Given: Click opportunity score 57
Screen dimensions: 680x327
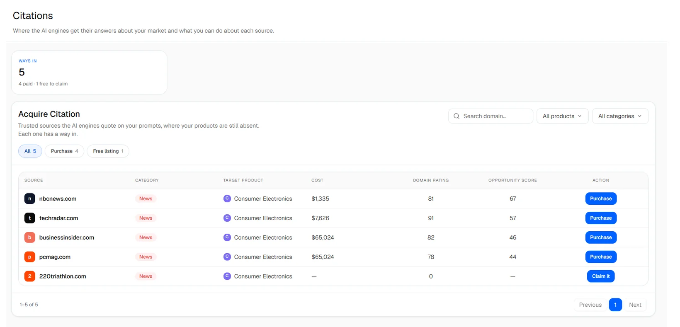Looking at the screenshot, I should point(513,218).
